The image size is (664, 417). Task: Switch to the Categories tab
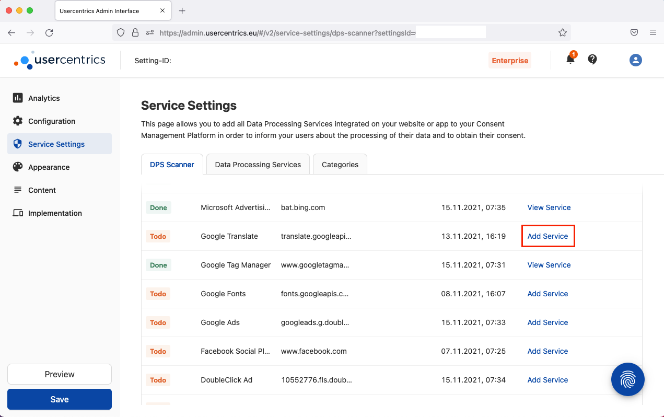340,165
